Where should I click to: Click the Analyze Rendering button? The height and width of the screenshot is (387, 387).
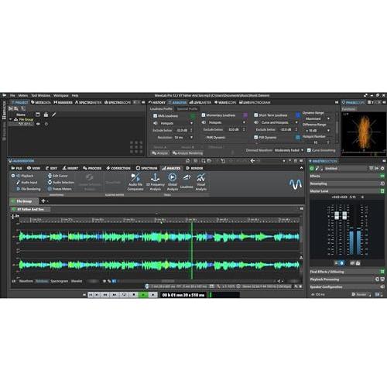(187, 153)
